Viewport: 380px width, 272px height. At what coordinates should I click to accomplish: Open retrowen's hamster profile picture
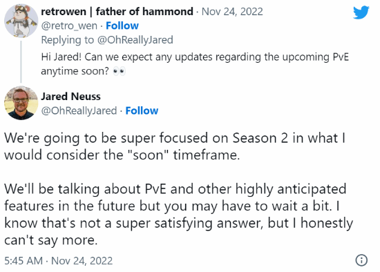pyautogui.click(x=21, y=21)
